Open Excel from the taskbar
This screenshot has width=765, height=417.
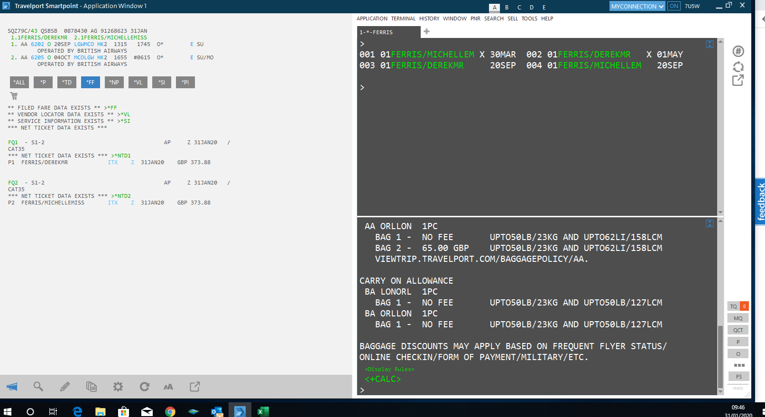263,411
